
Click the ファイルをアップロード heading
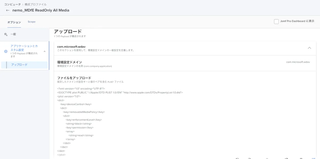click(x=74, y=78)
